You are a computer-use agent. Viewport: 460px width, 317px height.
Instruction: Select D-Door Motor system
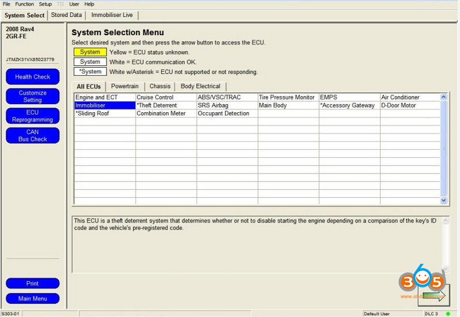pos(410,105)
